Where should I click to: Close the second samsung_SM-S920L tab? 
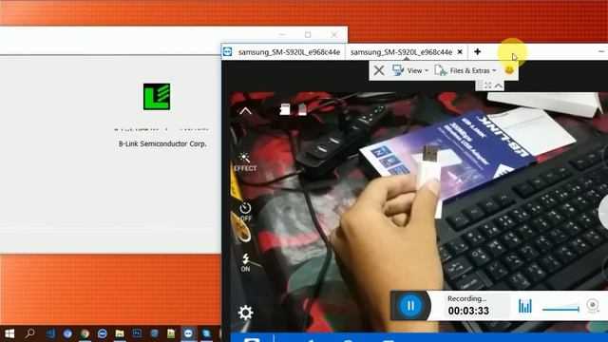pyautogui.click(x=460, y=52)
